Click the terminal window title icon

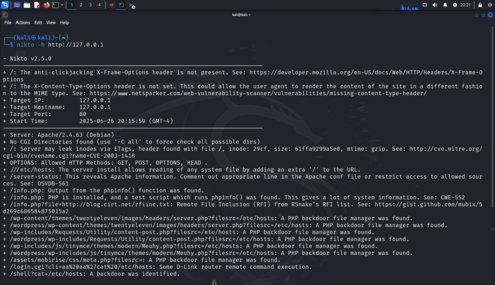pos(5,14)
